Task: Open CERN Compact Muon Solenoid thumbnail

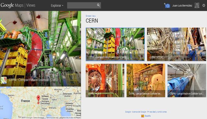Action: tap(115, 44)
